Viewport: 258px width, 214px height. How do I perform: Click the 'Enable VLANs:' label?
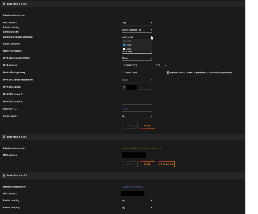click(11, 116)
